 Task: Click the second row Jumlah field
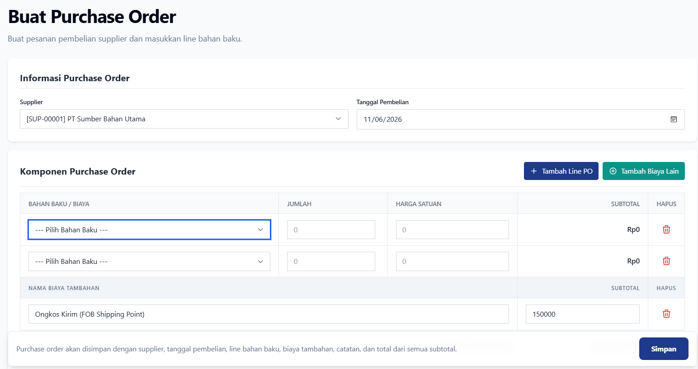[331, 262]
